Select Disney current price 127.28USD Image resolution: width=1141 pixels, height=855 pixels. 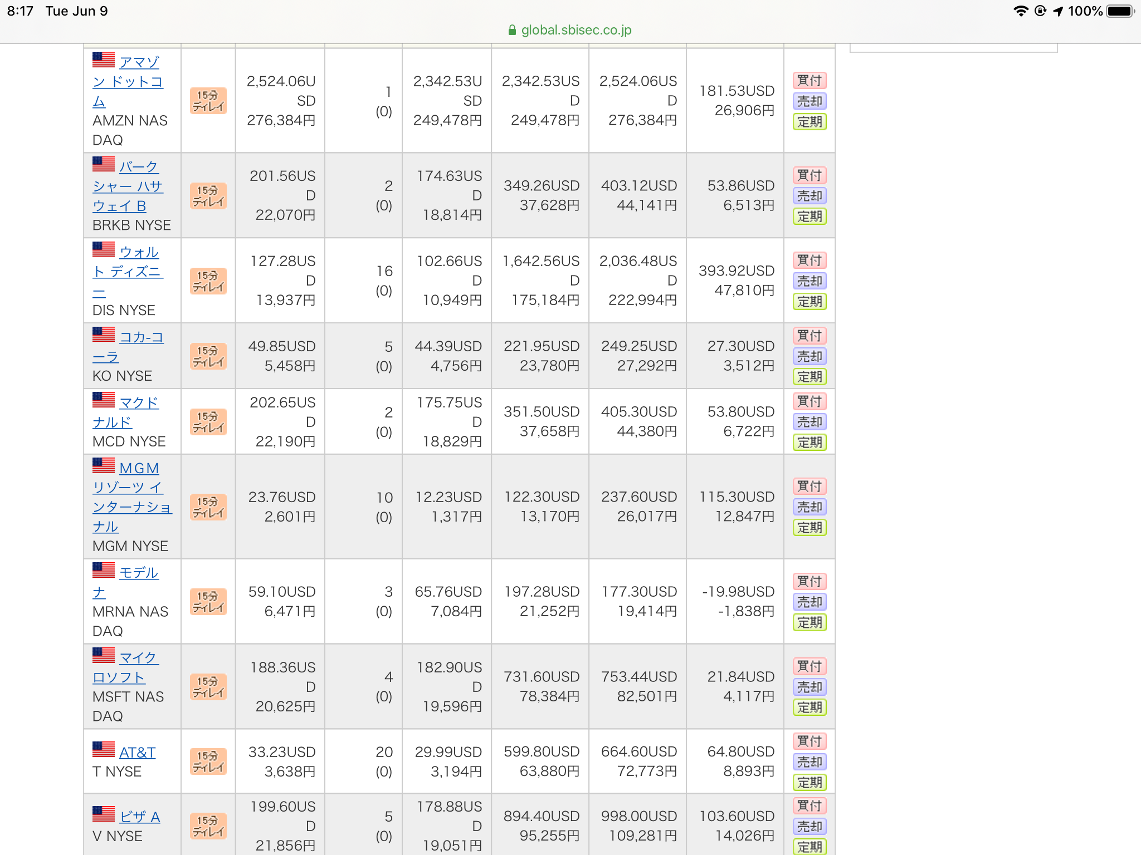point(283,271)
